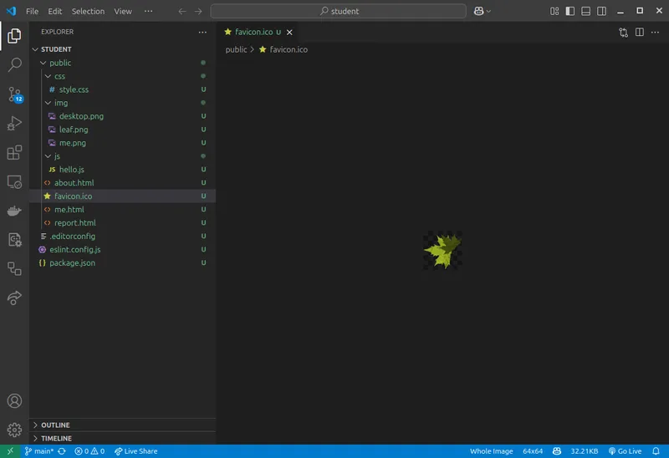Click the leaf favicon image preview
669x458 pixels.
pos(442,251)
